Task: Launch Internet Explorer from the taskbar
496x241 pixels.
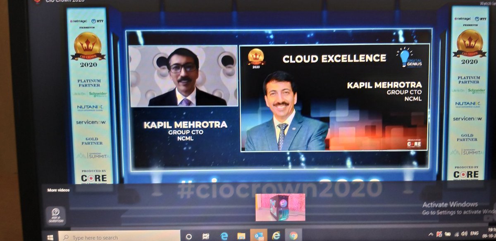Action: pos(276,236)
